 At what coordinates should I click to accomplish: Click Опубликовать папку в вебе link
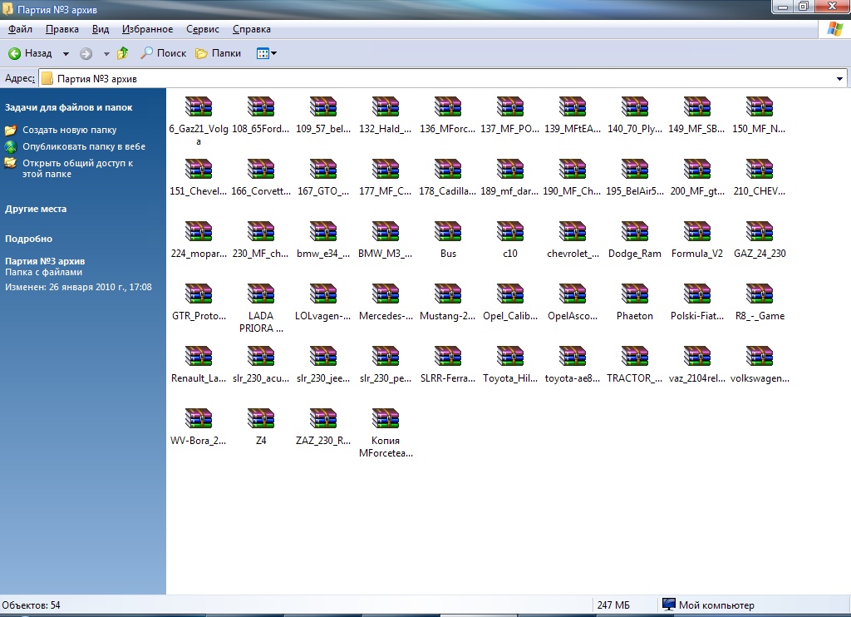tap(84, 146)
